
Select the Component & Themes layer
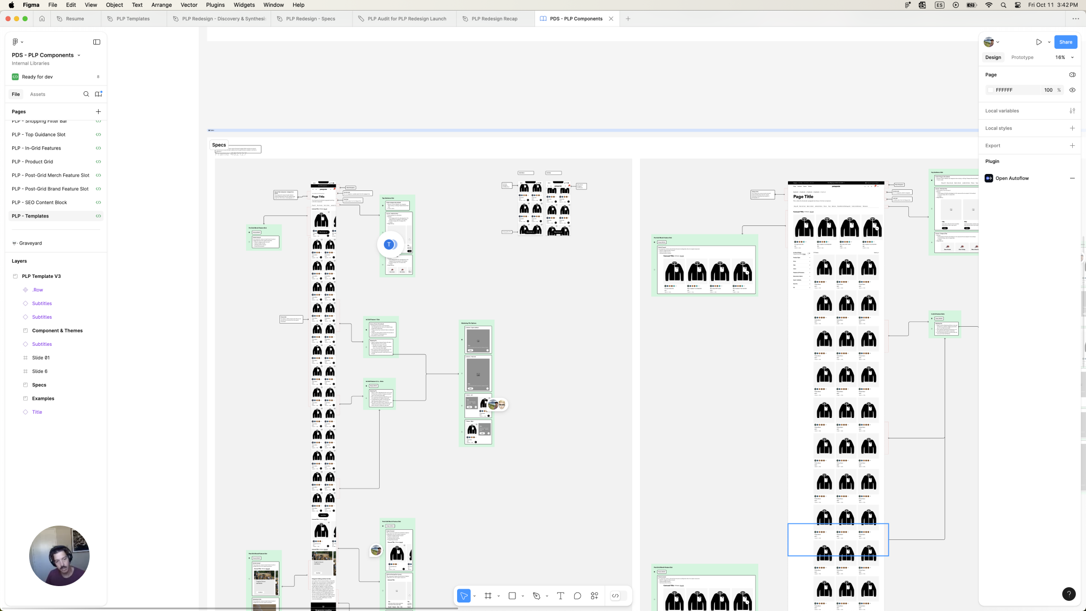[x=57, y=330]
